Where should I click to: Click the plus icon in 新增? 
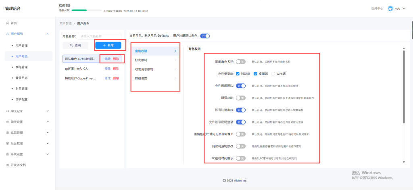pos(104,45)
